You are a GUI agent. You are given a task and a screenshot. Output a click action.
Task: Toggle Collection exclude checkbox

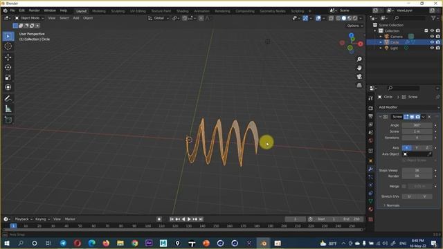[426, 30]
